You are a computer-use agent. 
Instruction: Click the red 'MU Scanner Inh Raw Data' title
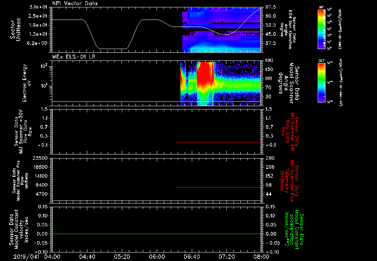point(290,132)
